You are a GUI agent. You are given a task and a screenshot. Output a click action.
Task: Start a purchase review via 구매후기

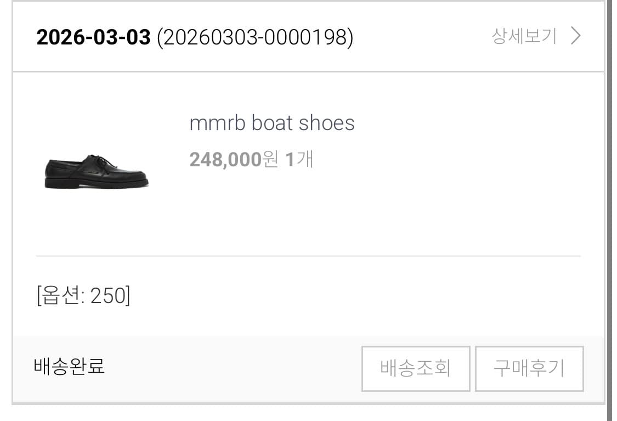[529, 369]
